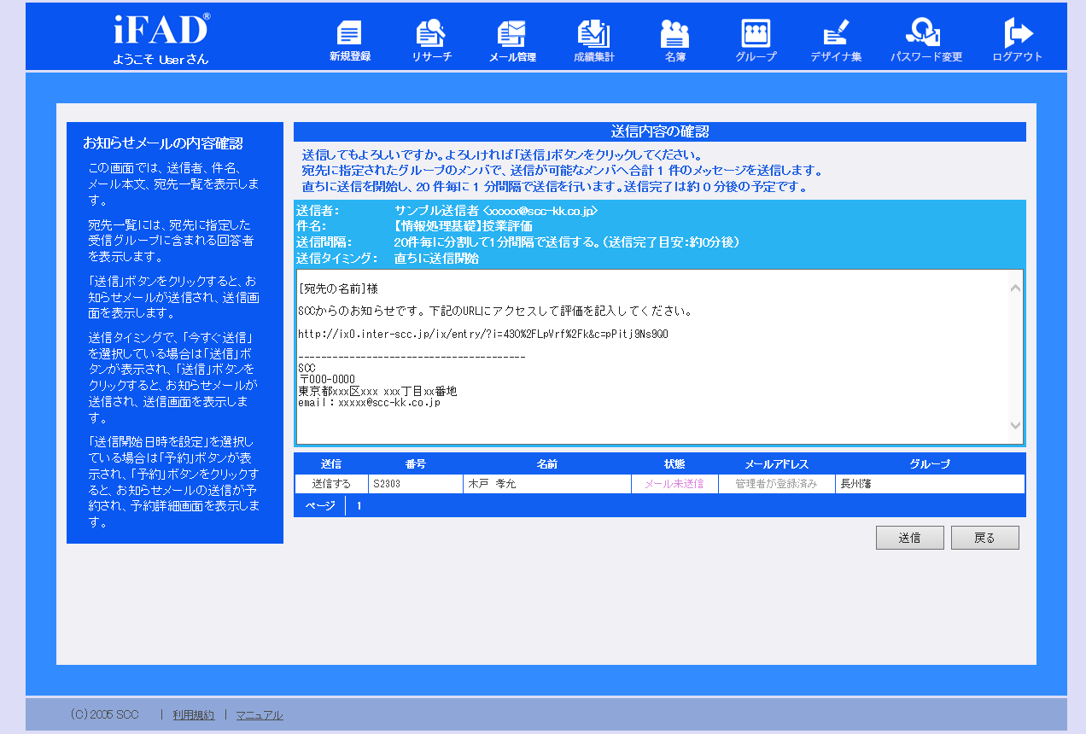Click the message body scrollbar up arrow
Screen dimensions: 1086x734
tap(1015, 288)
